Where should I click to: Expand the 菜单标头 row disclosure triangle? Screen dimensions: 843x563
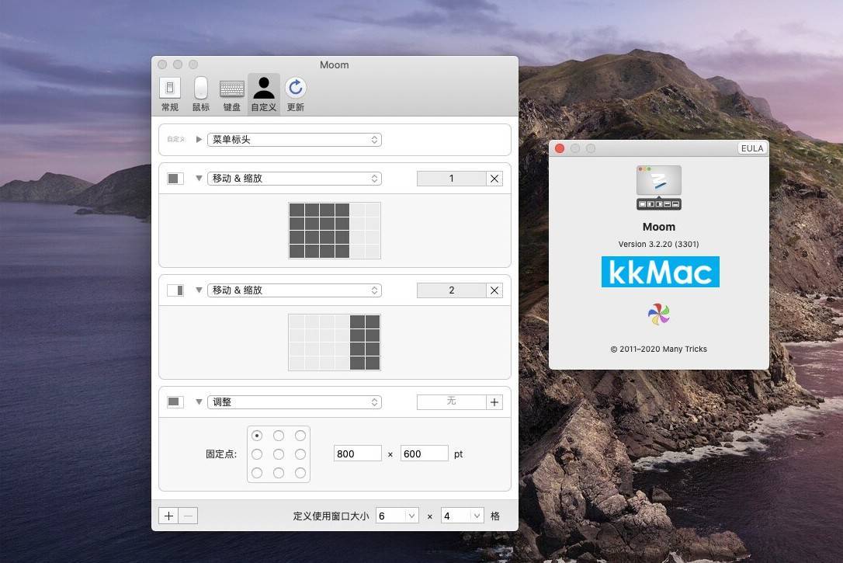coord(199,139)
